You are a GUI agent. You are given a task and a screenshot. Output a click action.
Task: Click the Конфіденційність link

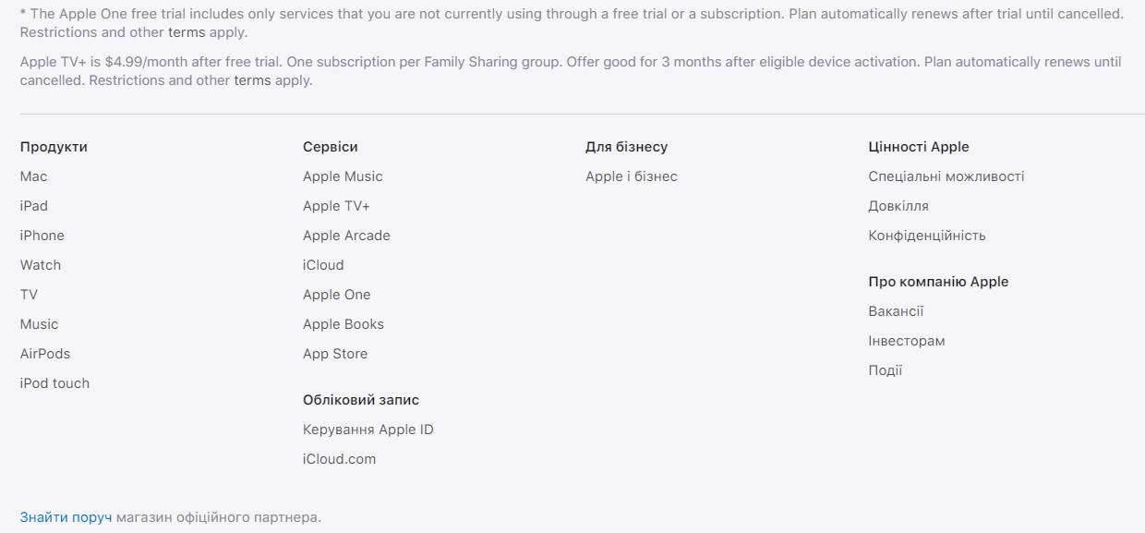tap(927, 236)
